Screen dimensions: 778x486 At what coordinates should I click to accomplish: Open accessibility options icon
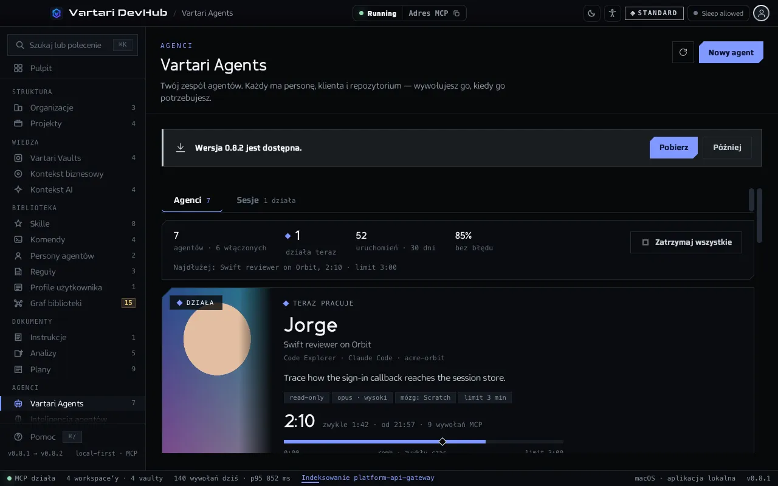point(612,13)
